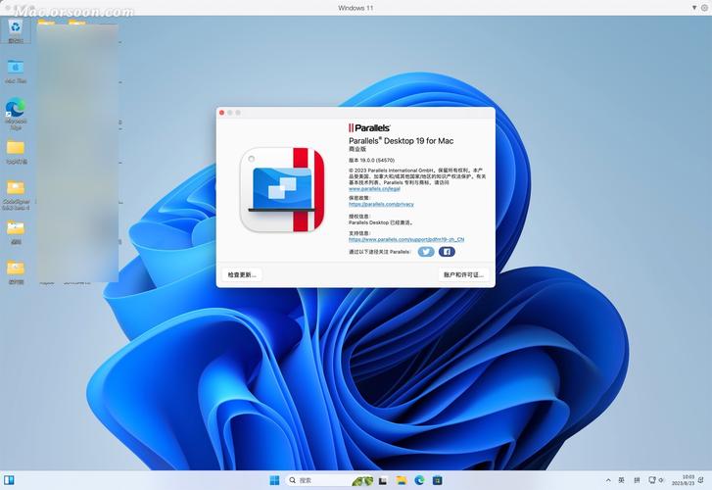Open the Mac Files desktop folder
Screen dimensions: 712x490
pos(16,71)
